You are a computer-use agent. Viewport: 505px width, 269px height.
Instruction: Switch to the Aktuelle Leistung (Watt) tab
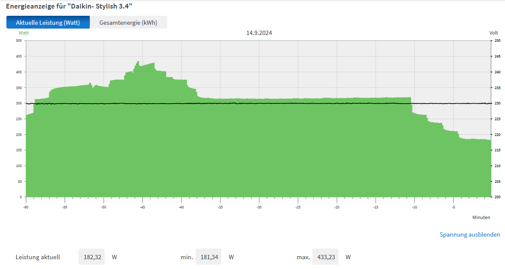pos(48,23)
